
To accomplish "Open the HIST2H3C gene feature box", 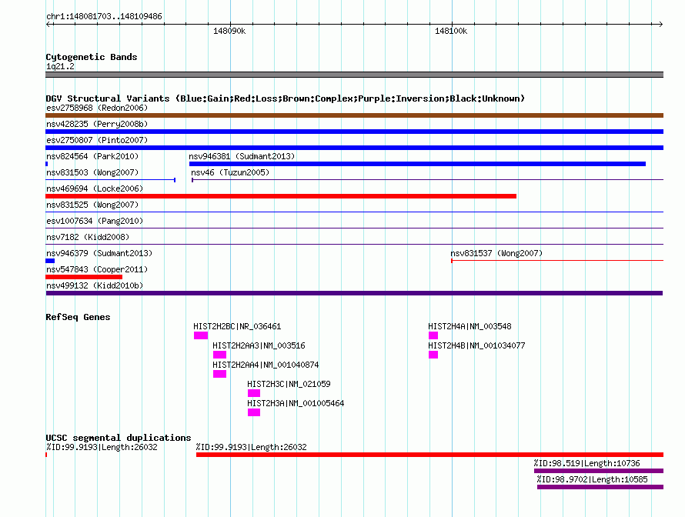I will click(x=254, y=393).
